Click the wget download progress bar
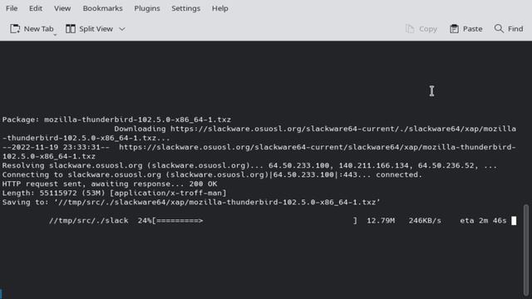 click(254, 221)
